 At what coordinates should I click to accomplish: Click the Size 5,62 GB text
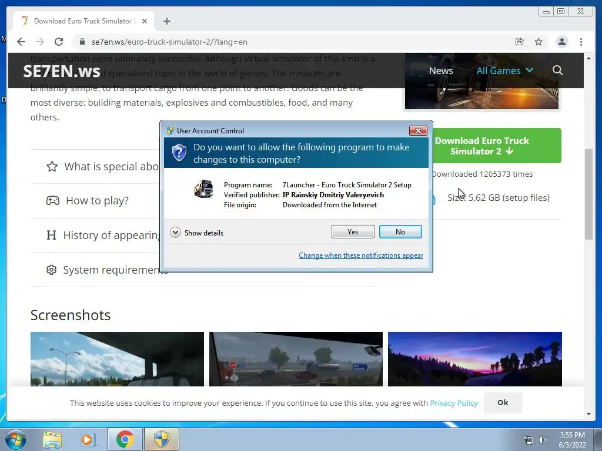499,198
